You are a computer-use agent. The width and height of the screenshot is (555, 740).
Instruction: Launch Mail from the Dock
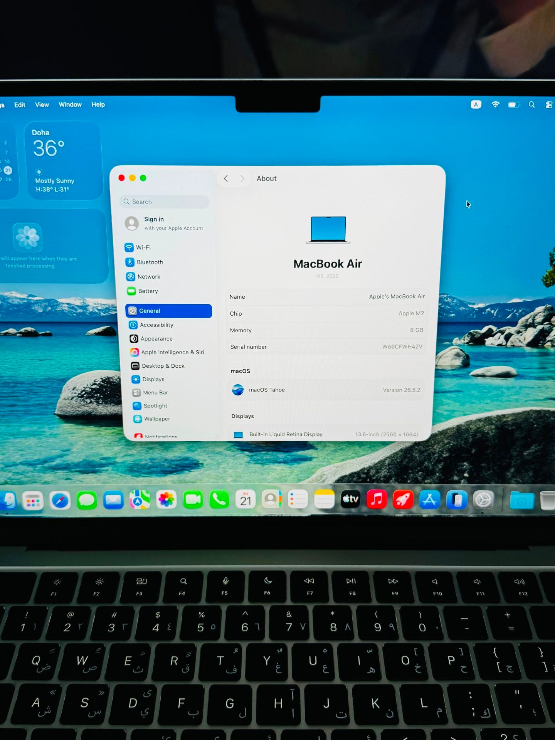[x=113, y=500]
